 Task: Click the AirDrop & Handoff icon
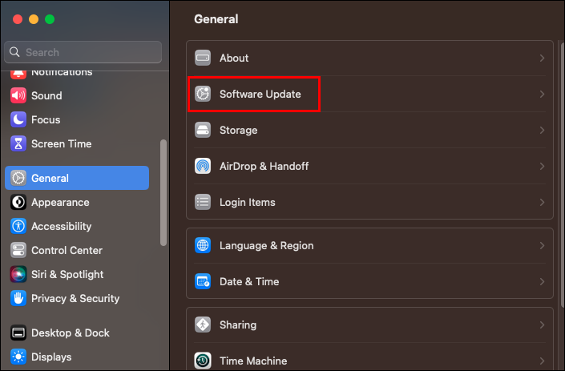(204, 166)
